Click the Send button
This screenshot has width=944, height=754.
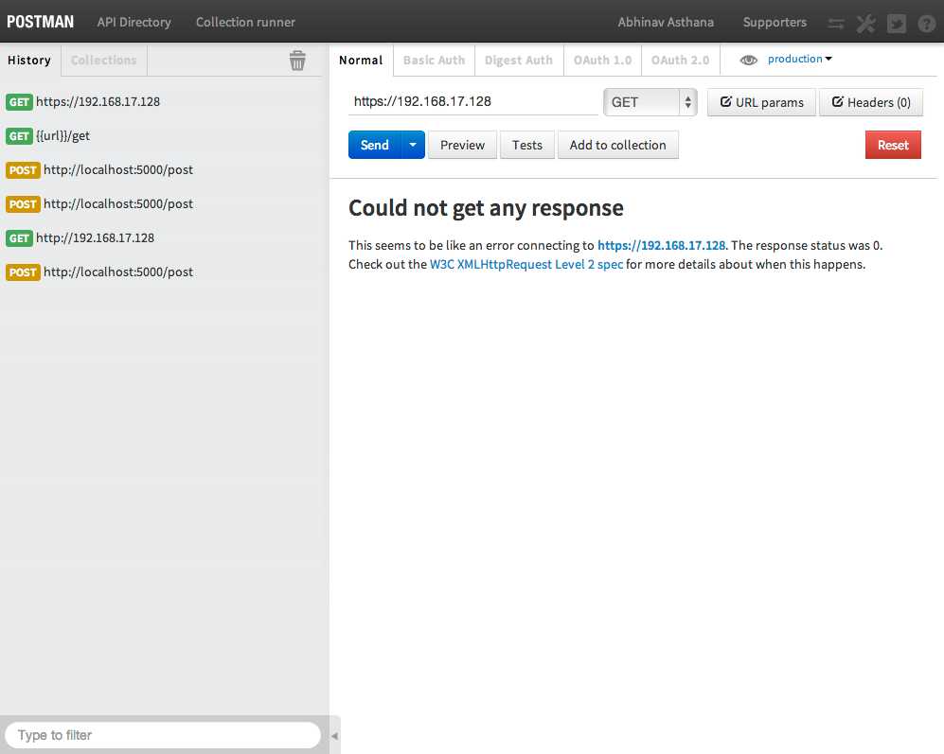pos(374,145)
